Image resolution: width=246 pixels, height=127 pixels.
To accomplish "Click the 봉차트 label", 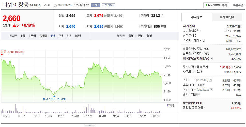I will (121, 36).
